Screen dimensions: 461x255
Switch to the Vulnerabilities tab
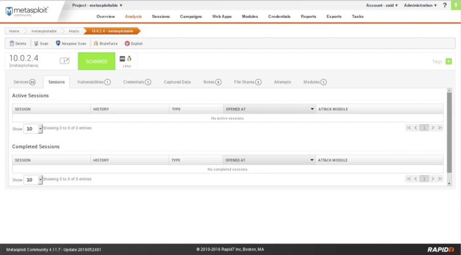click(x=94, y=82)
